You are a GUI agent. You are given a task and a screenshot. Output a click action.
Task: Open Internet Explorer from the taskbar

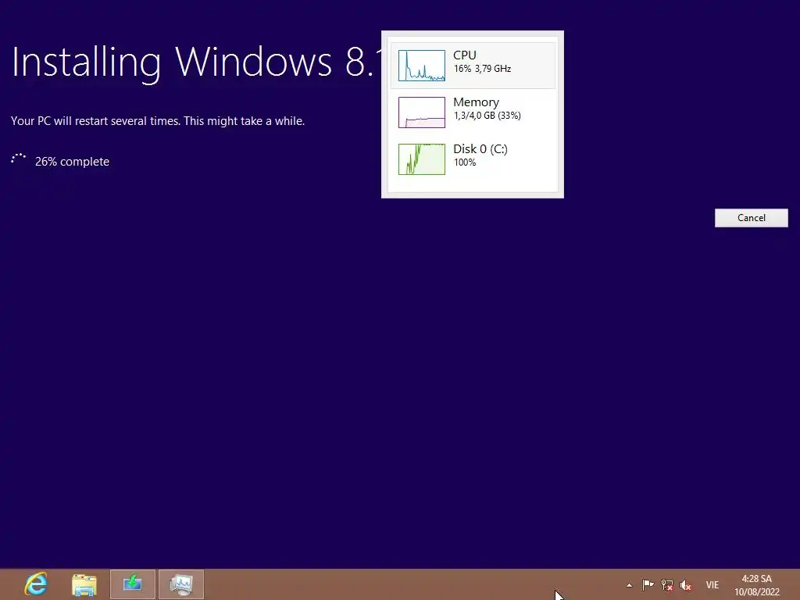tap(36, 584)
